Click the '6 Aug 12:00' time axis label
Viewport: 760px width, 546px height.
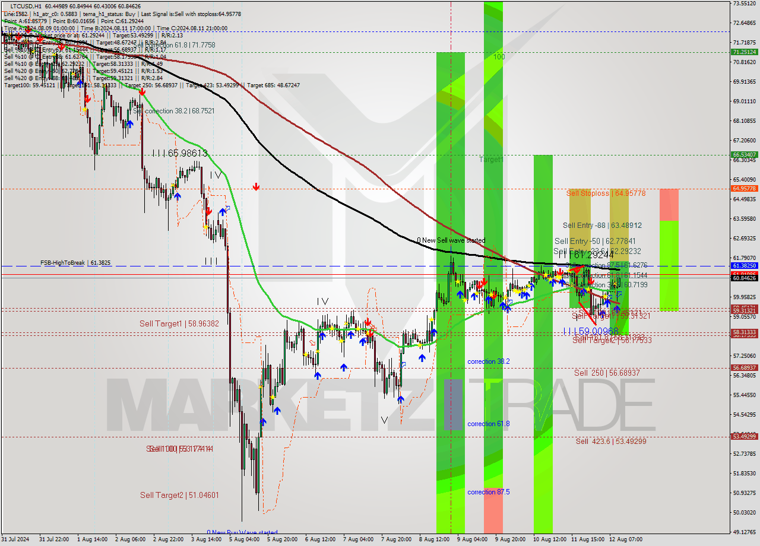point(319,539)
